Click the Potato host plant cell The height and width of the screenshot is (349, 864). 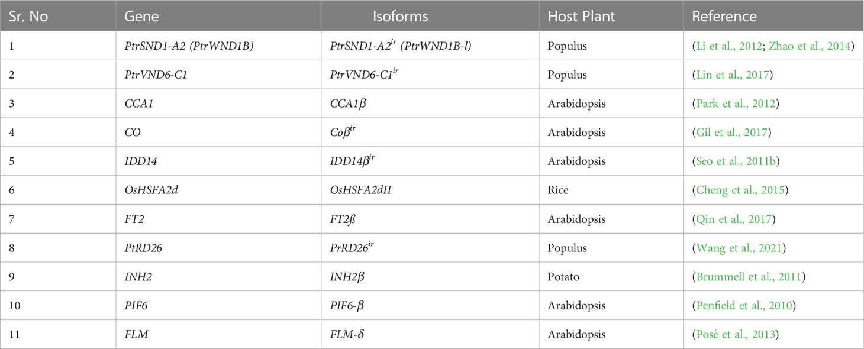(611, 277)
